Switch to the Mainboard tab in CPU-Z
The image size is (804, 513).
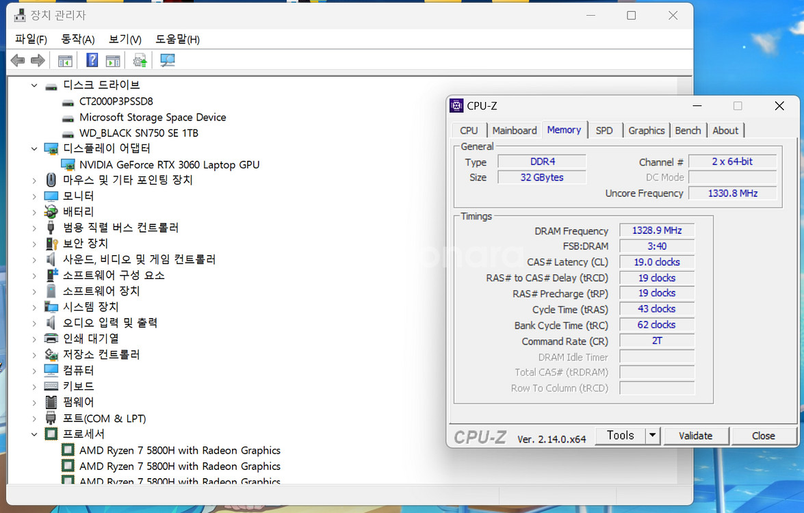click(515, 131)
